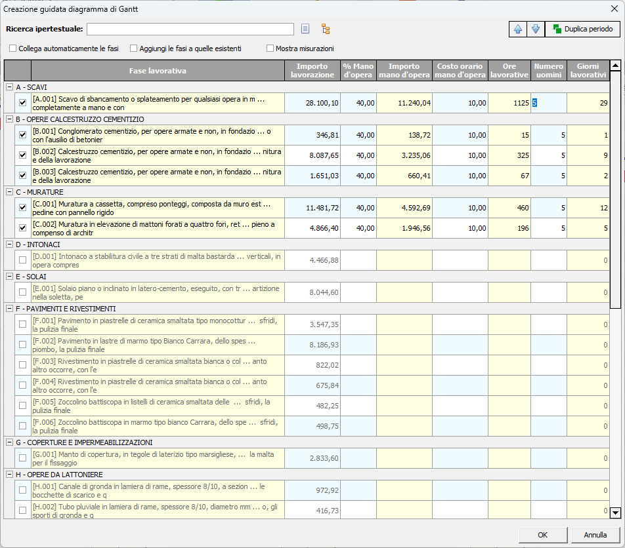Click the tree structure icon beside search field

[x=325, y=29]
